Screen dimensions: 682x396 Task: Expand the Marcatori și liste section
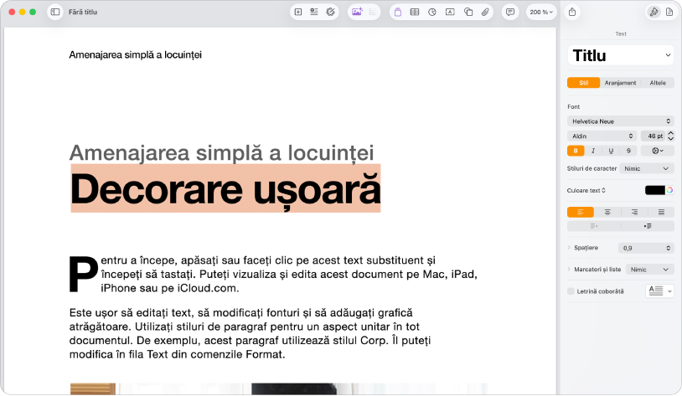pyautogui.click(x=569, y=270)
